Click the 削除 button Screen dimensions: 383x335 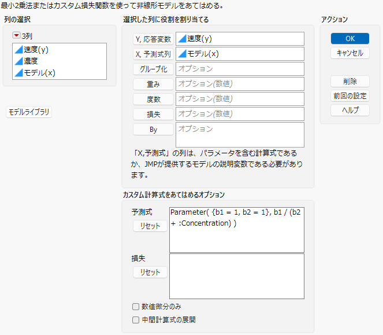[349, 81]
